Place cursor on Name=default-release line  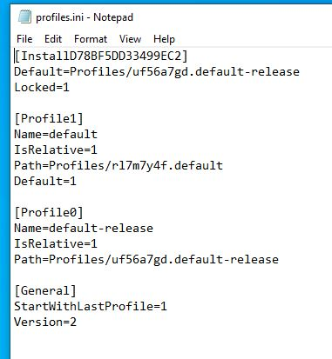(x=84, y=228)
